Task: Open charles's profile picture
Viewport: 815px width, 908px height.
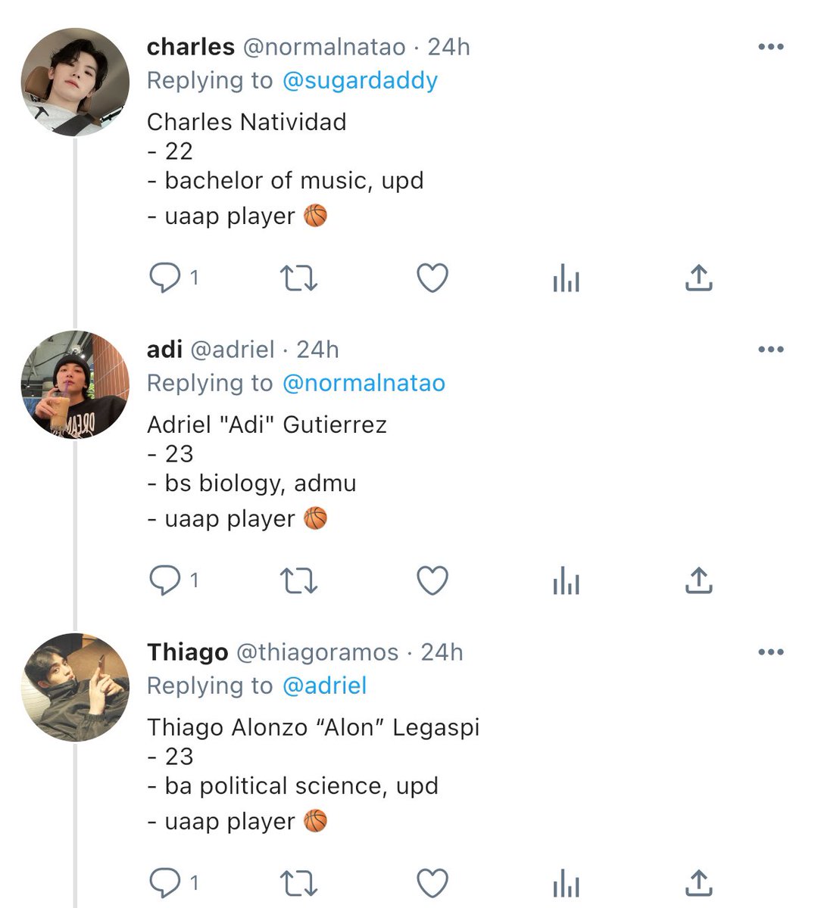Action: click(75, 82)
